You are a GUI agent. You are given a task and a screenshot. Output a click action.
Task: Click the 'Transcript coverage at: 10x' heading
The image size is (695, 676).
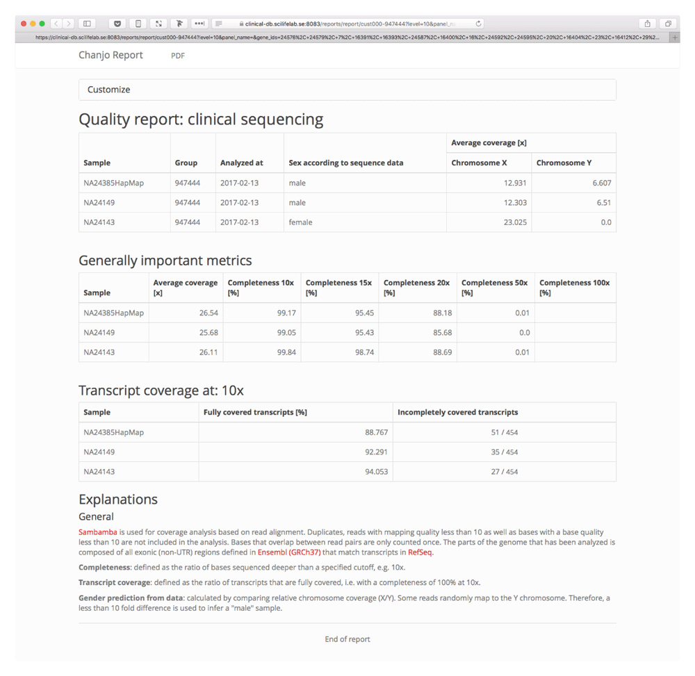click(161, 390)
